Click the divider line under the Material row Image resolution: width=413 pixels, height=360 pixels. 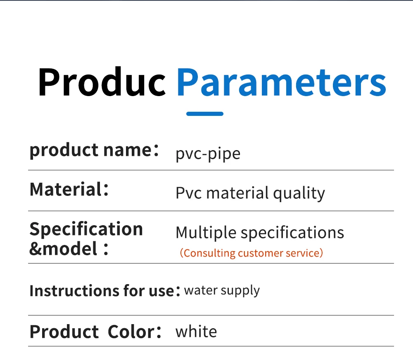point(211,211)
